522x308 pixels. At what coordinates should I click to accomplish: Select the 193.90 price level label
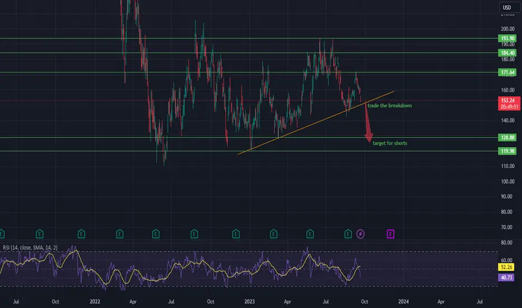coord(507,38)
